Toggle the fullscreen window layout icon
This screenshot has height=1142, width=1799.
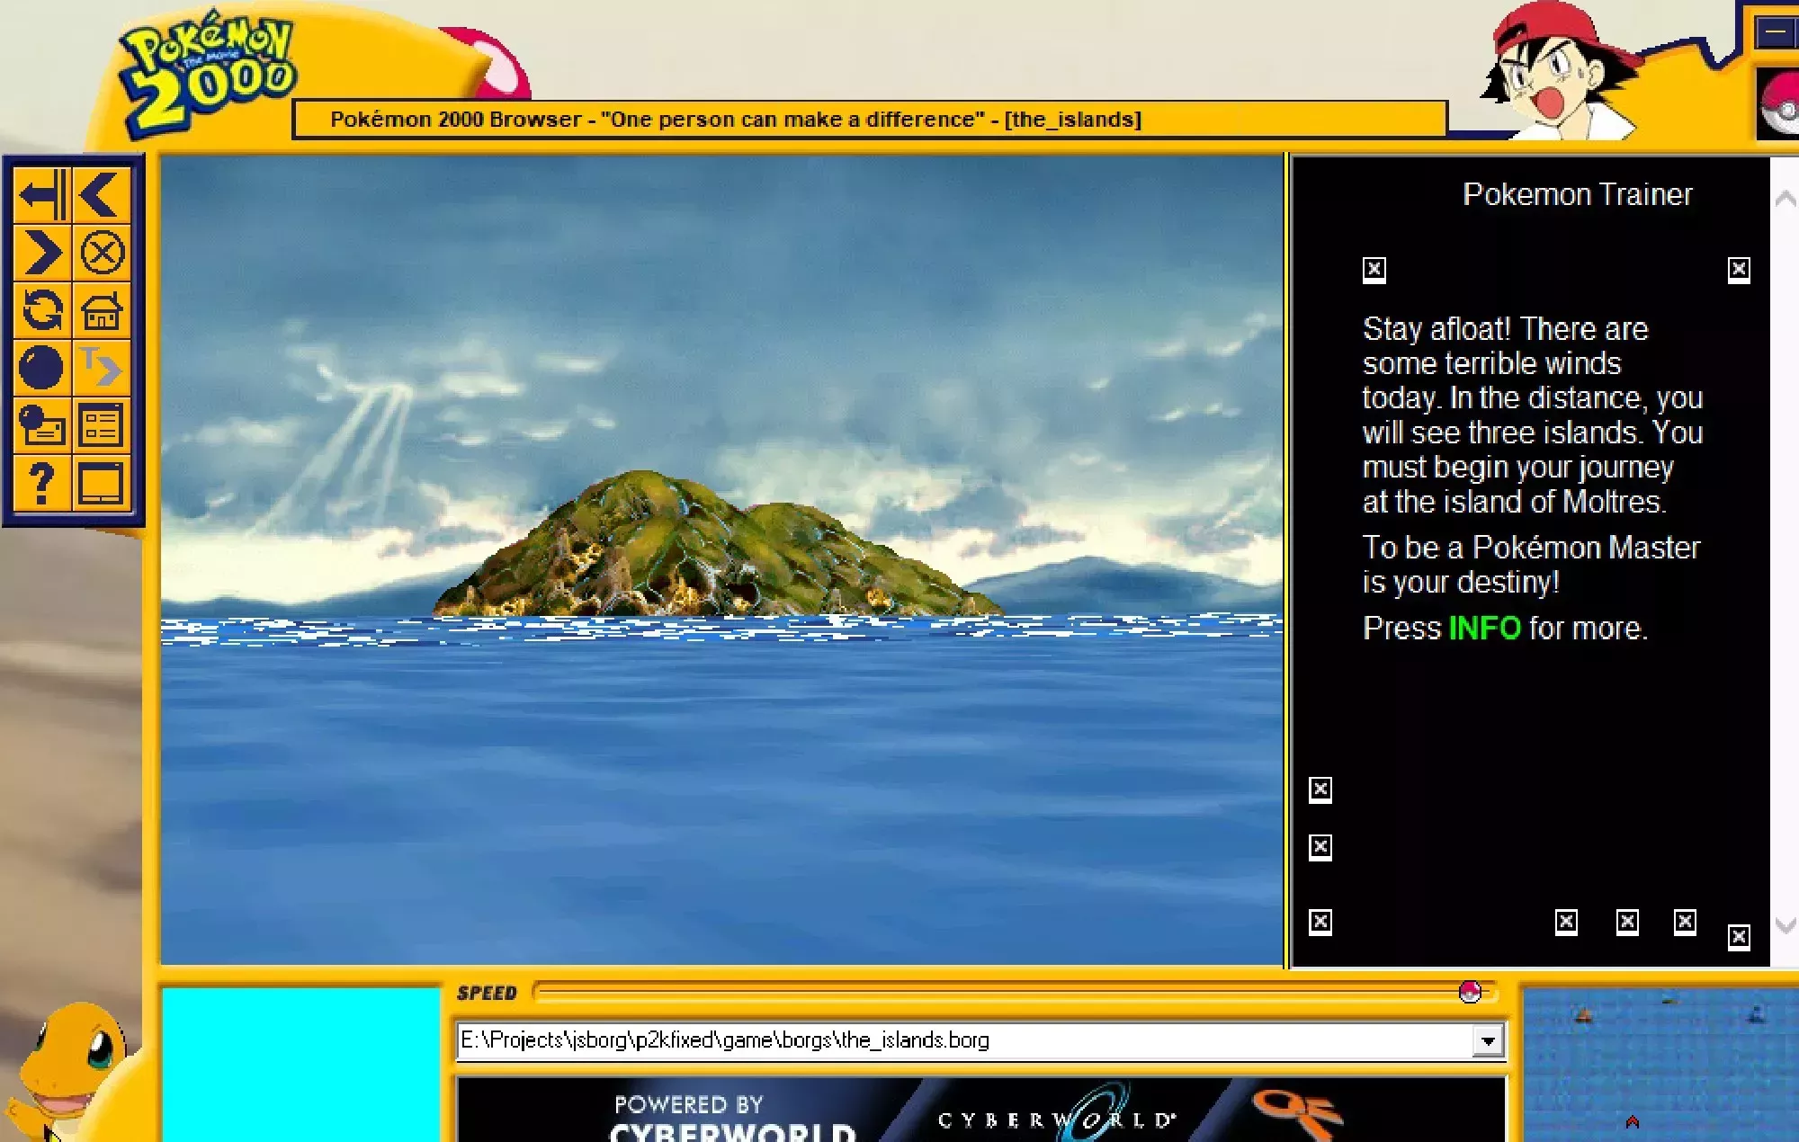(101, 483)
